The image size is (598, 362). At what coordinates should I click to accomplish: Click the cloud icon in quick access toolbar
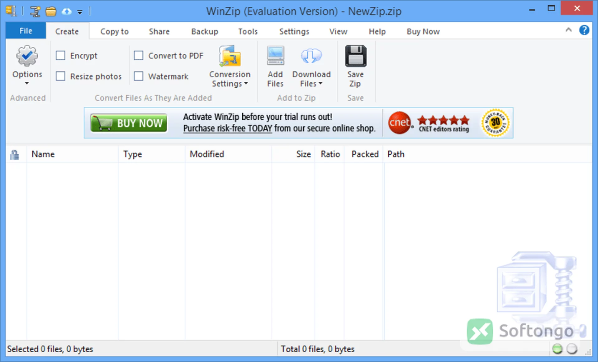click(66, 12)
